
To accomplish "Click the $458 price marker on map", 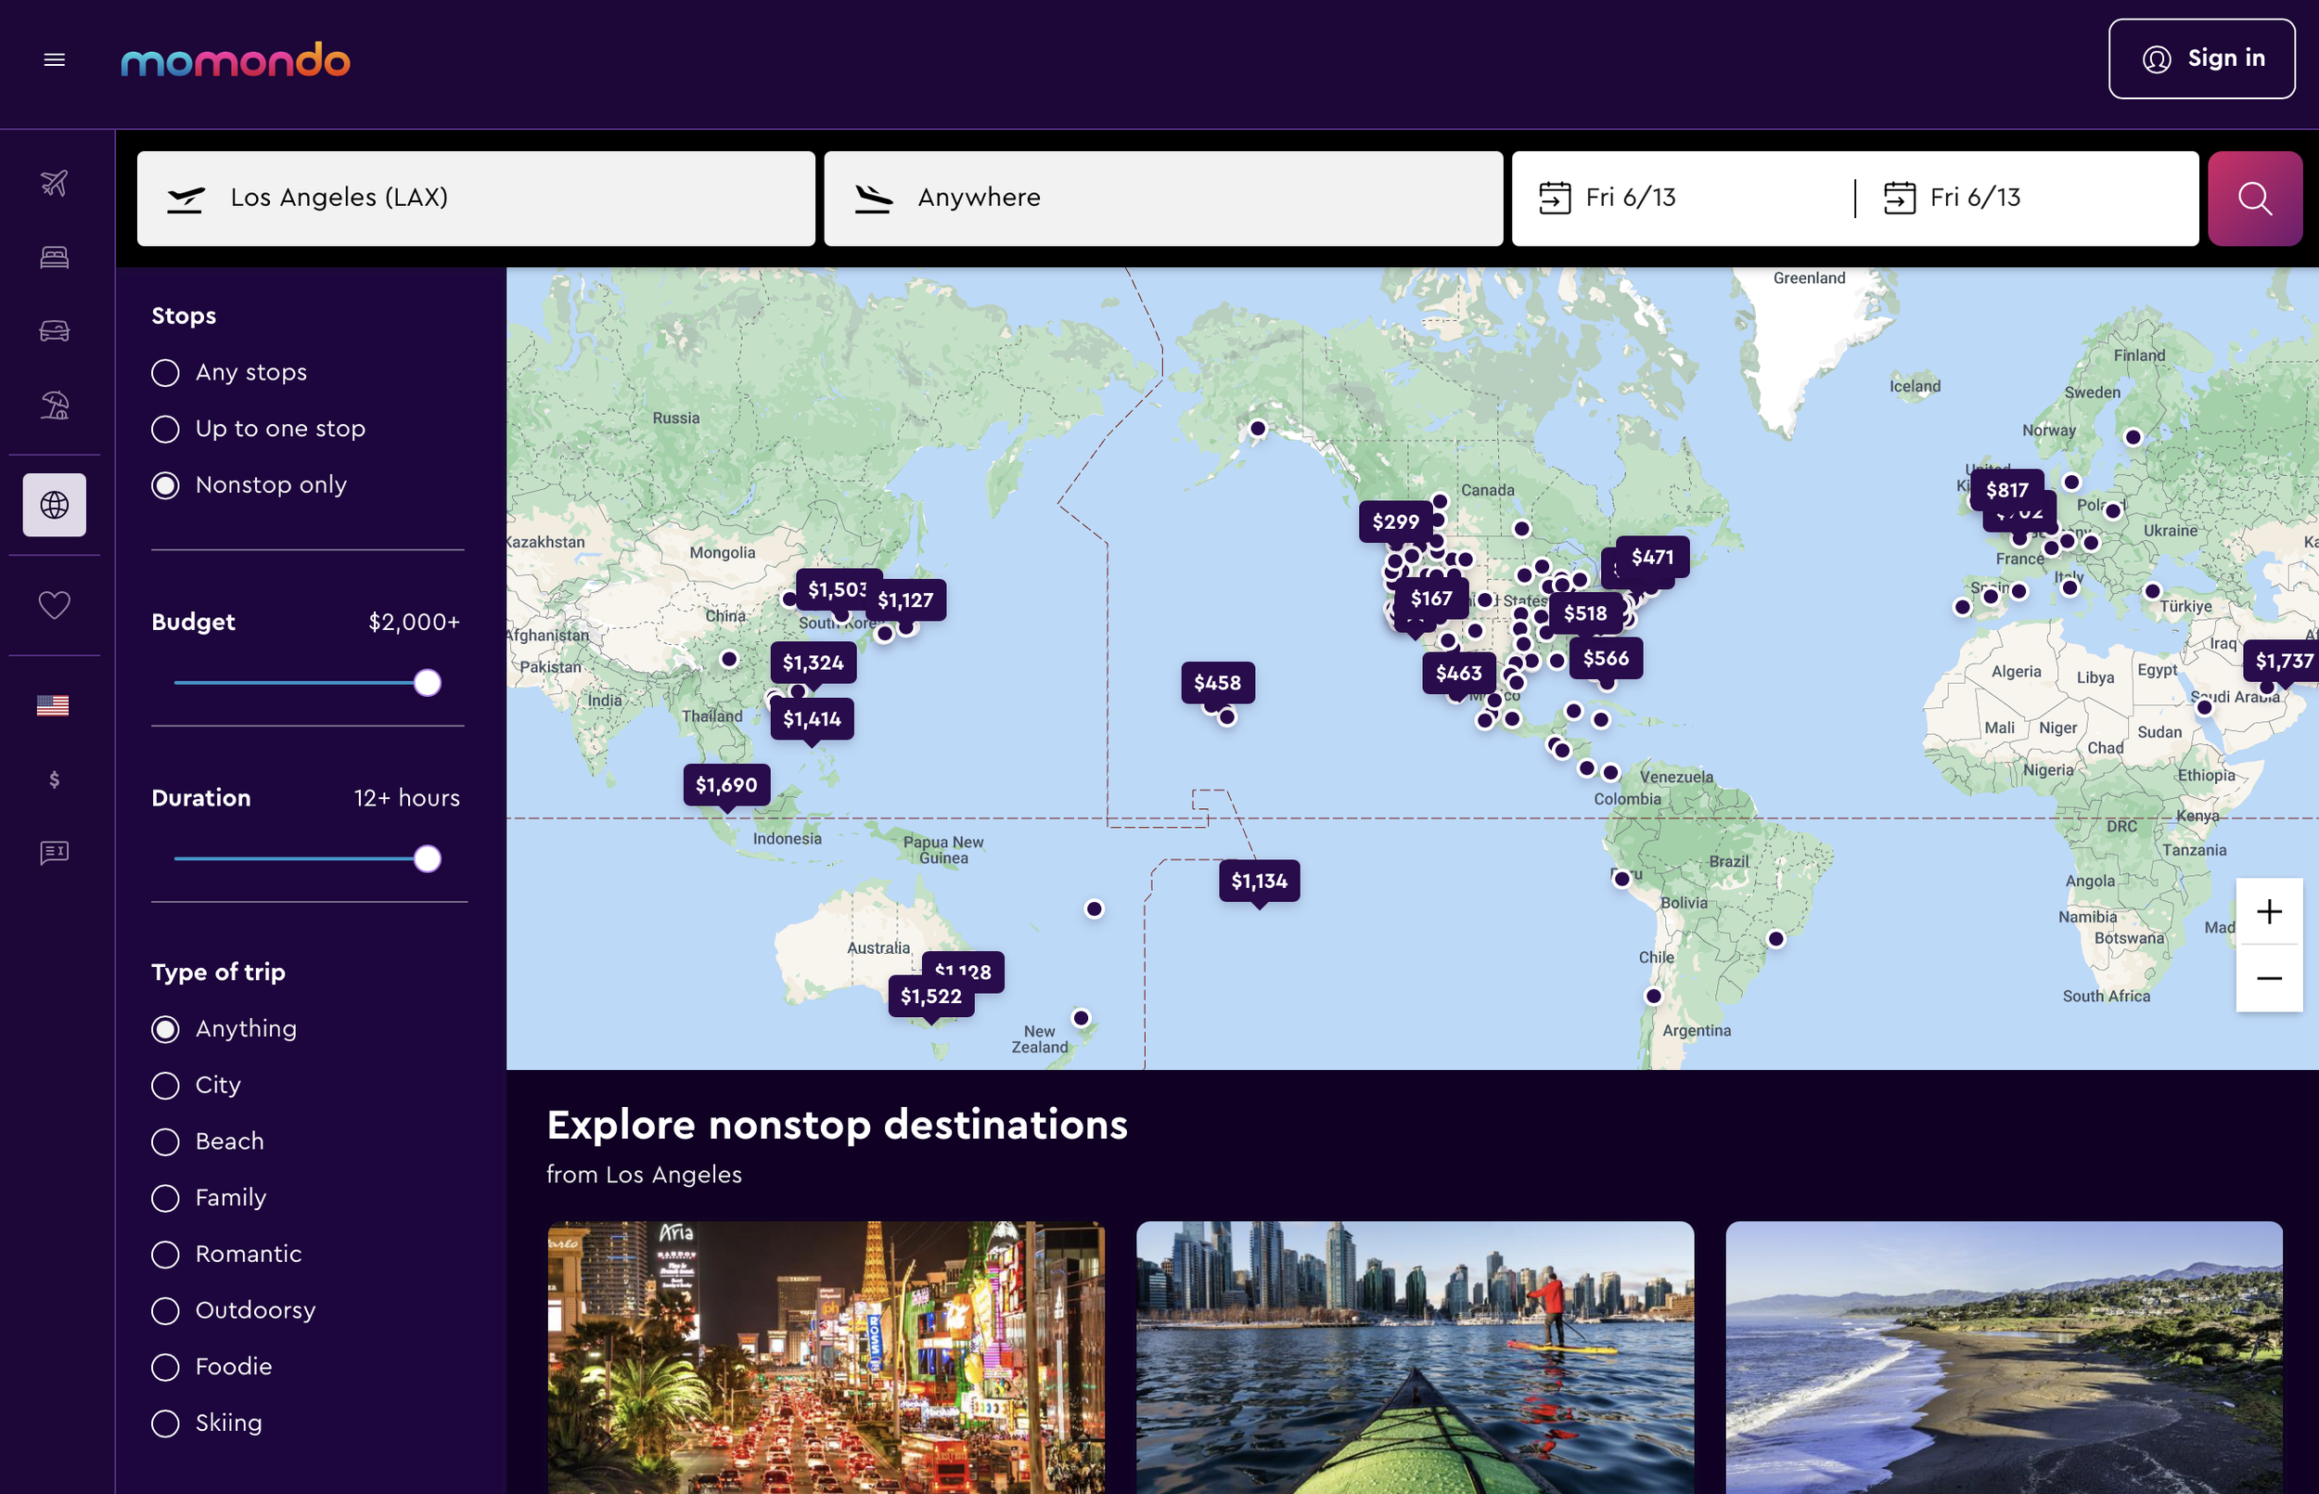I will tap(1218, 683).
